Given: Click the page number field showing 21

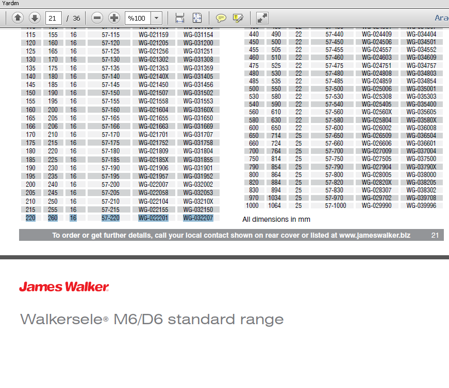Looking at the screenshot, I should (53, 18).
